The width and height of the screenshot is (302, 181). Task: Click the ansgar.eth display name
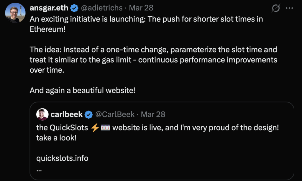pyautogui.click(x=49, y=8)
